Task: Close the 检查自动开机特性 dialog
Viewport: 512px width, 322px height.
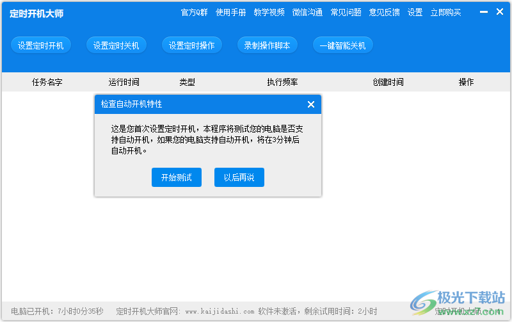Action: coord(311,104)
